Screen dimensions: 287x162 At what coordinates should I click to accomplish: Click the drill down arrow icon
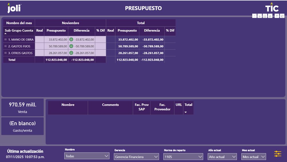click(260, 16)
